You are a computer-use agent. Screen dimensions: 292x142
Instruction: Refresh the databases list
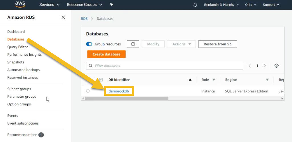(x=133, y=44)
